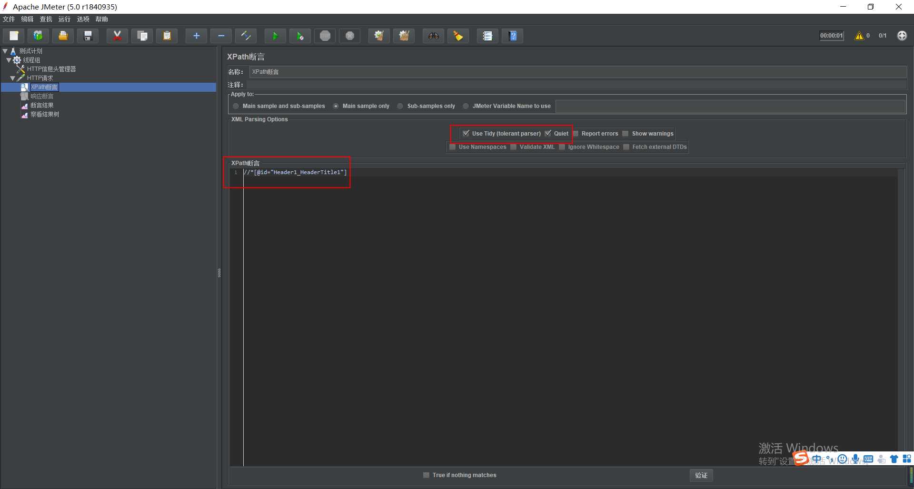Click the 00:00:01 elapsed time display
The height and width of the screenshot is (489, 914).
click(x=832, y=36)
